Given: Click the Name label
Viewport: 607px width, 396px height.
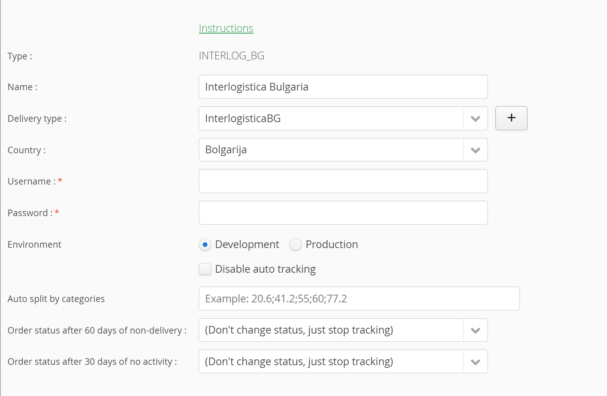Looking at the screenshot, I should coord(22,87).
